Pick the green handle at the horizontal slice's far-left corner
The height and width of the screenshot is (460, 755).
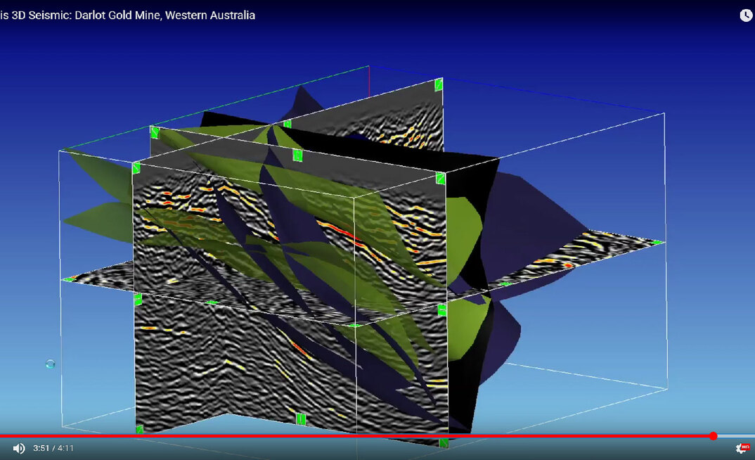pyautogui.click(x=69, y=279)
